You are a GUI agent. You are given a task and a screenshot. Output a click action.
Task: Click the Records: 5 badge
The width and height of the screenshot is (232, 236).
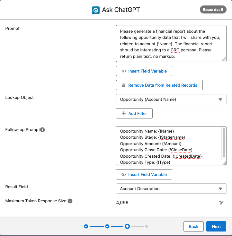pos(213,10)
